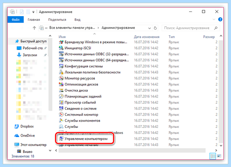Sort by Дата изменения column
Screen dimensions: 231x167
(147, 37)
